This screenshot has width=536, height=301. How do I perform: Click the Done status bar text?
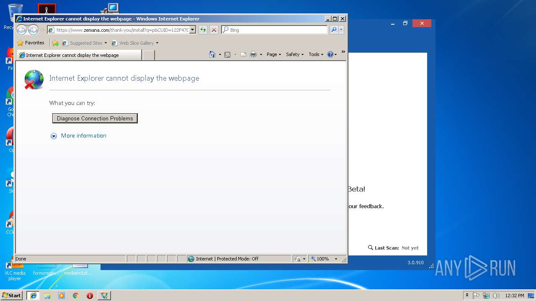click(x=21, y=259)
